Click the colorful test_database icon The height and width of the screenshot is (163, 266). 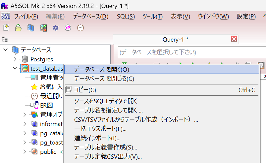(25, 68)
